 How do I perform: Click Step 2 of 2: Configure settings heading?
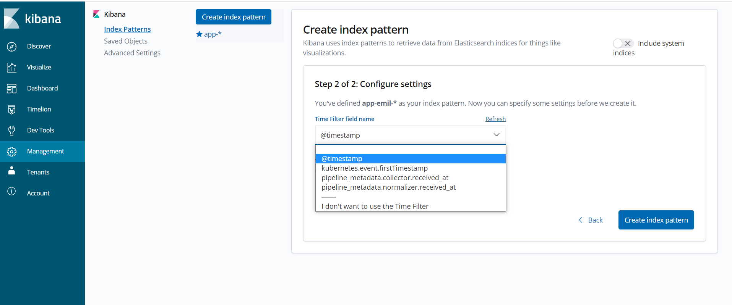pos(373,84)
